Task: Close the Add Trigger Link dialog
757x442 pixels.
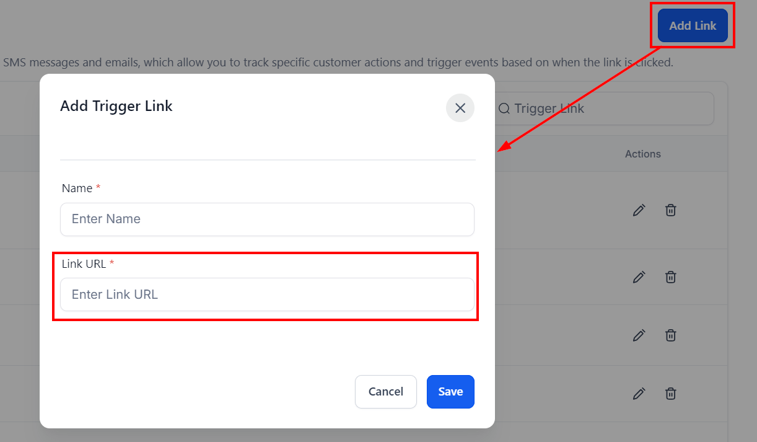Action: click(460, 108)
